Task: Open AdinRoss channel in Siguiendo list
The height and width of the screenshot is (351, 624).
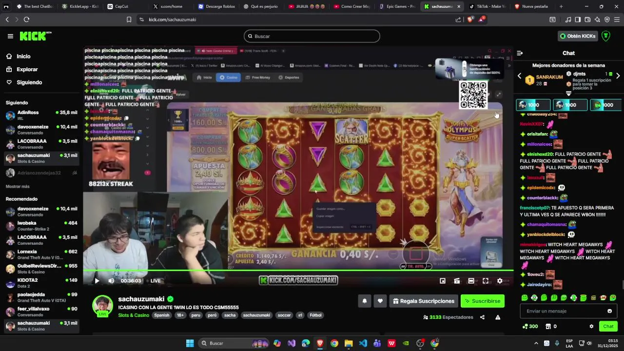Action: tap(41, 115)
